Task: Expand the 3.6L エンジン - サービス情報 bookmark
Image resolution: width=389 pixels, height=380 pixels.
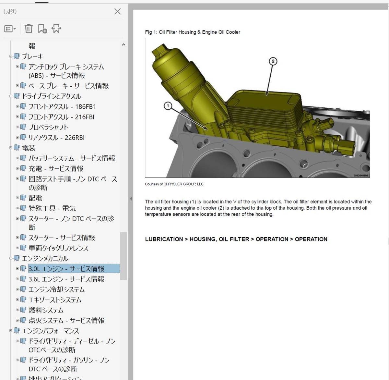Action: (18, 279)
